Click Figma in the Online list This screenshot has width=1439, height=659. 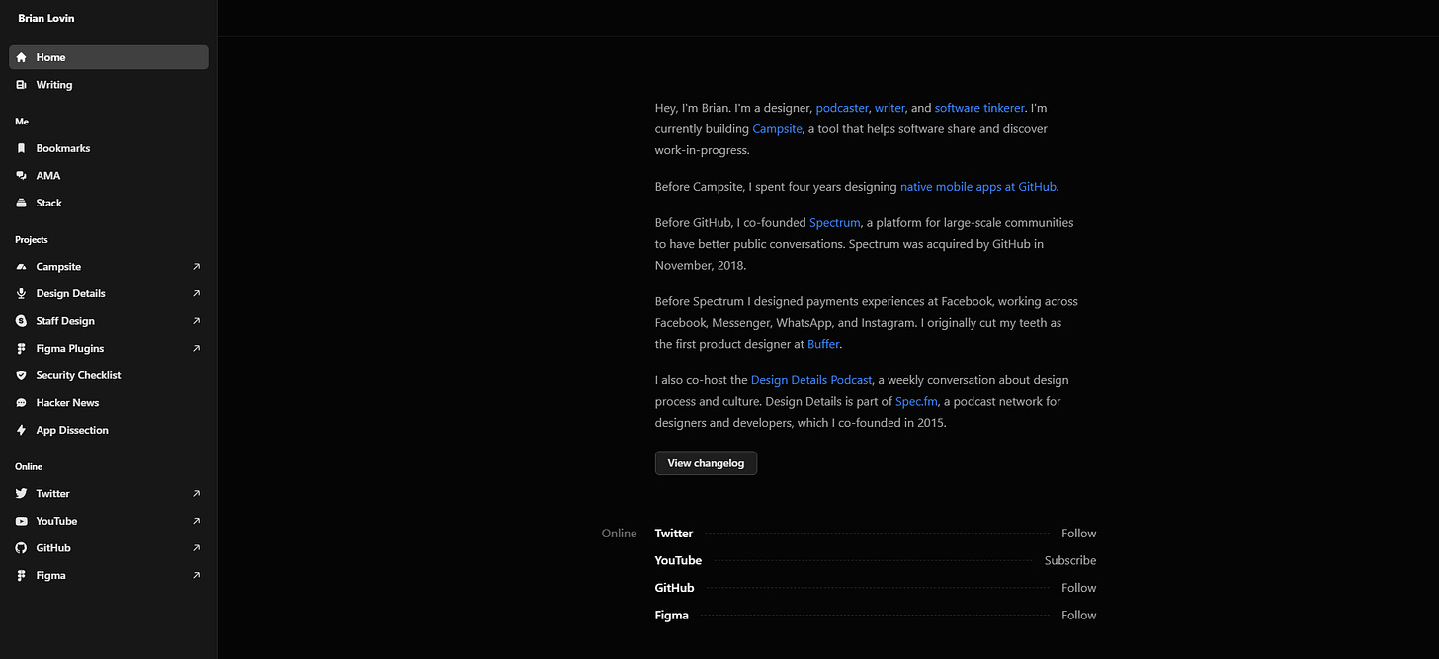pyautogui.click(x=672, y=616)
